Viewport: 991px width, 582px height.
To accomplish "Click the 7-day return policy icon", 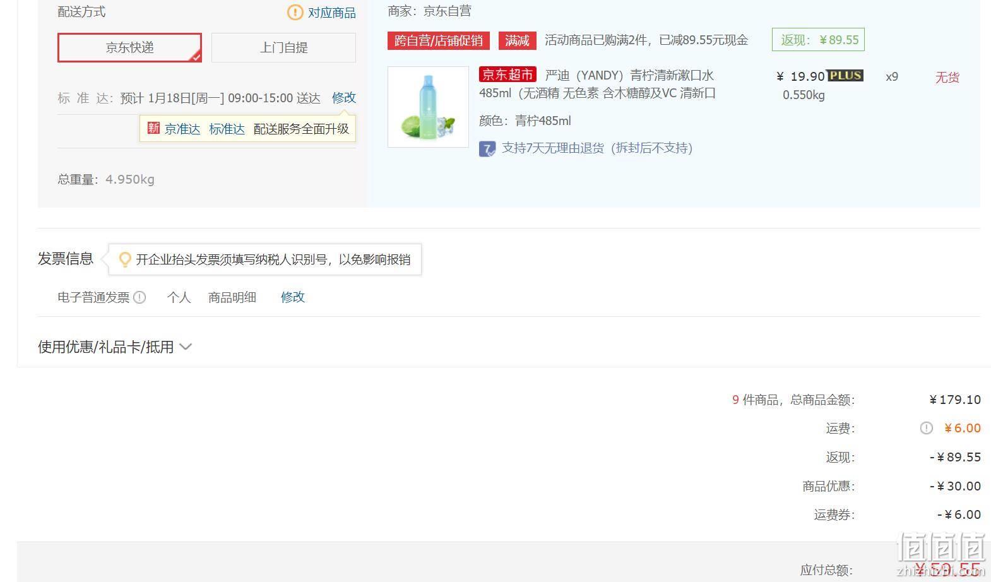I will point(487,149).
